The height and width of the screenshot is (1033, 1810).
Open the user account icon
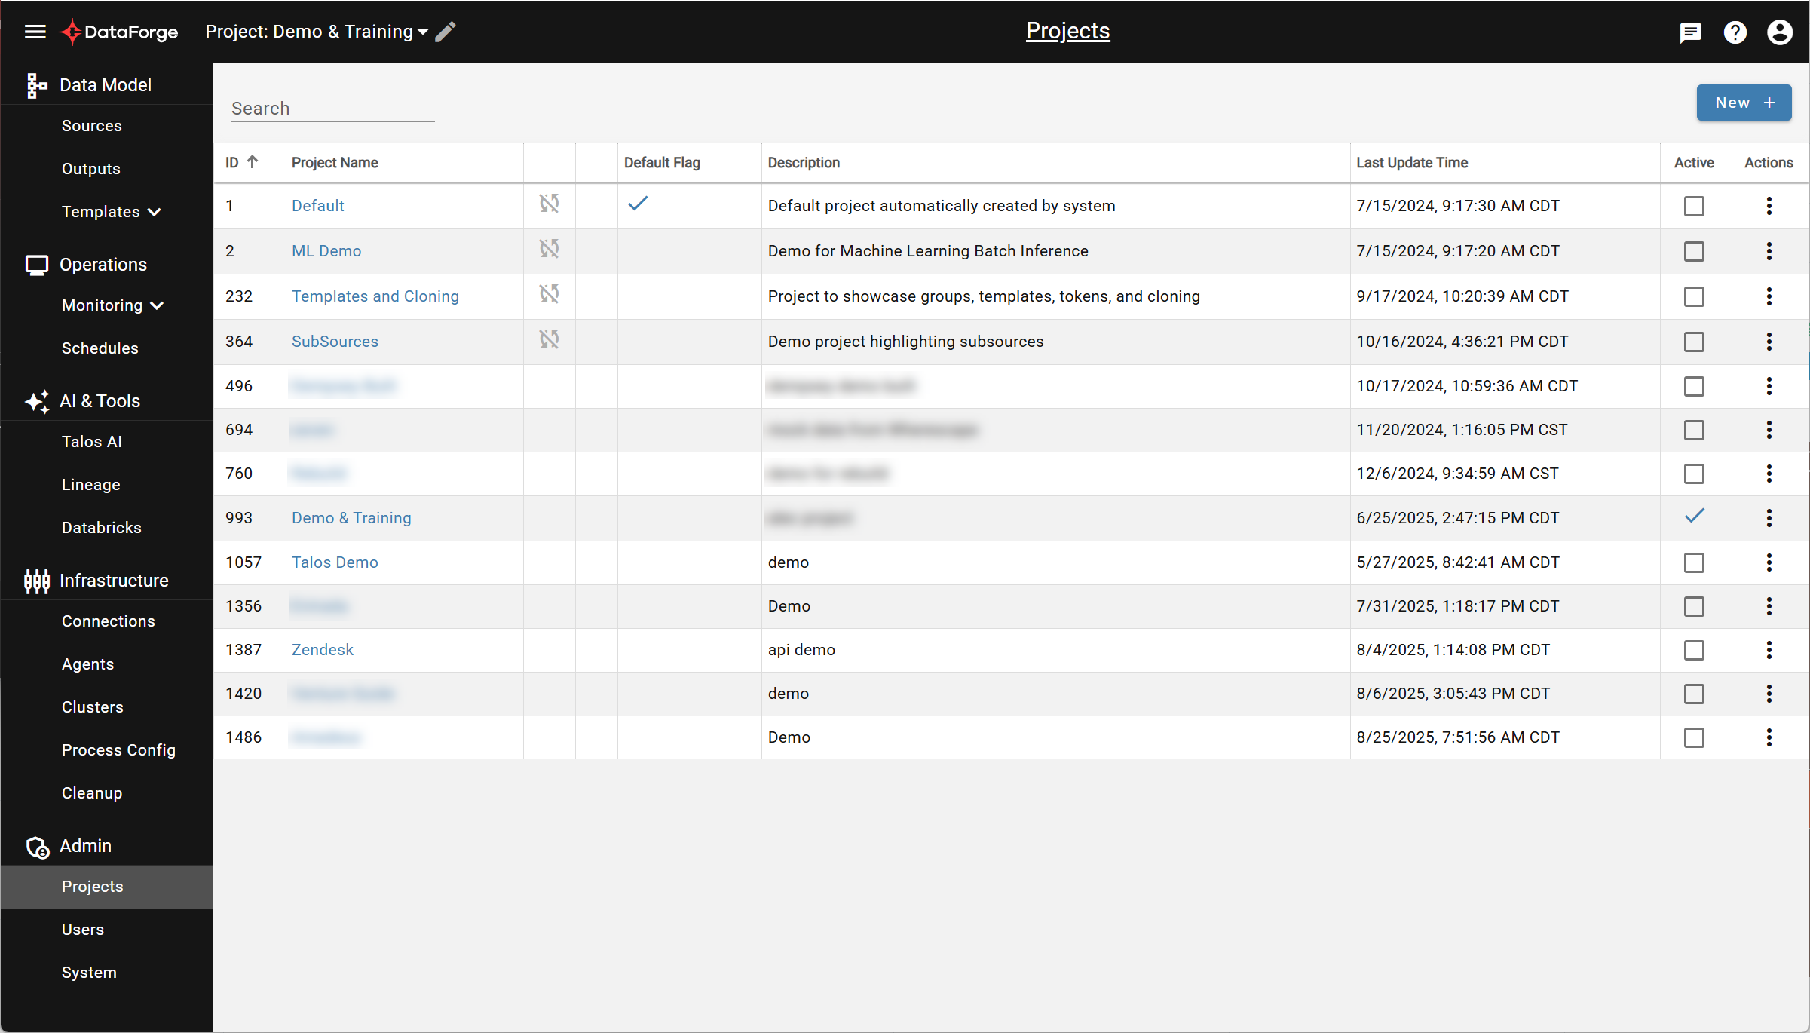tap(1779, 32)
